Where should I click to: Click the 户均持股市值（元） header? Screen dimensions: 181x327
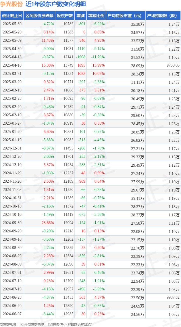coord(126,16)
